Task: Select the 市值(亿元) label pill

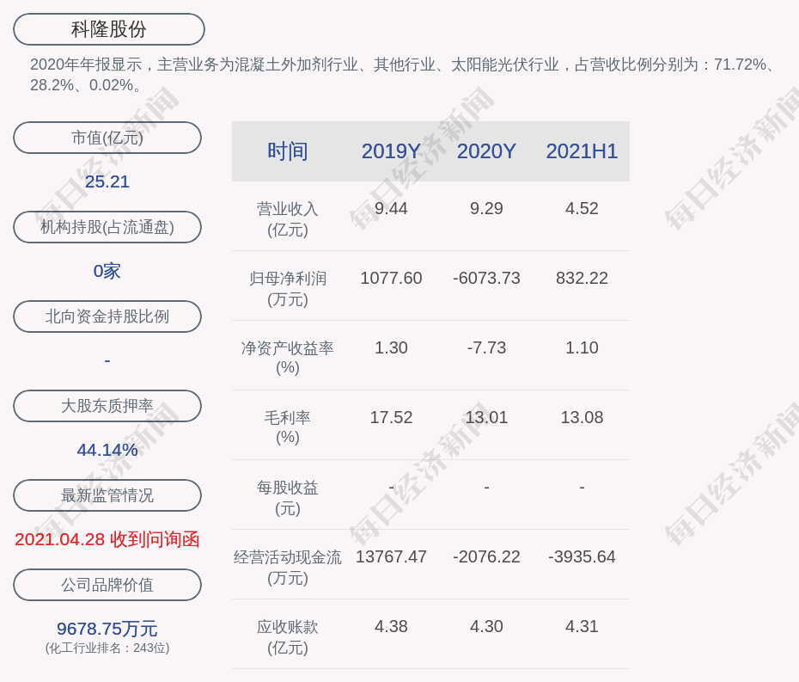Action: (107, 138)
